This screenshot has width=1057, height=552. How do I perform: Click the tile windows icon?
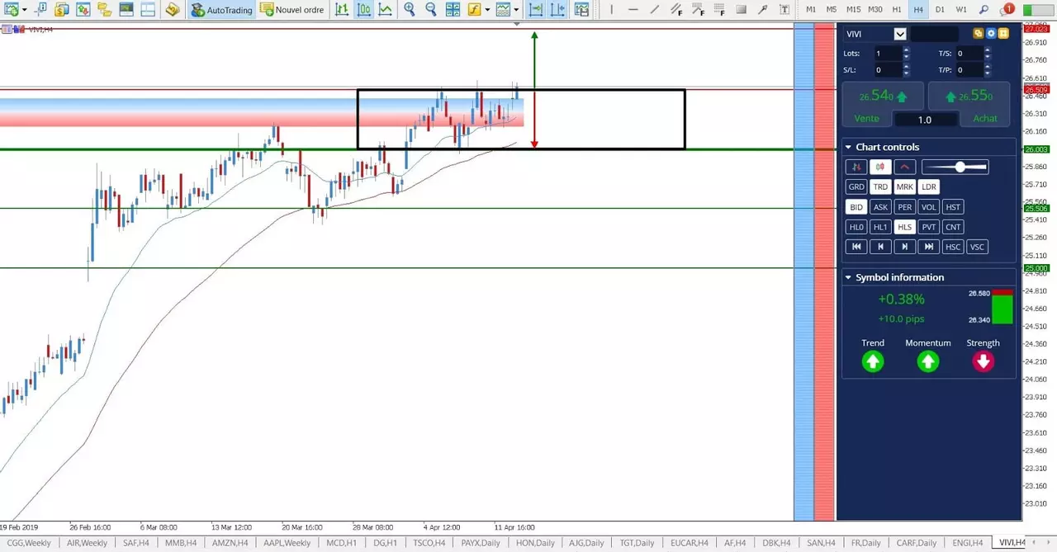click(453, 10)
